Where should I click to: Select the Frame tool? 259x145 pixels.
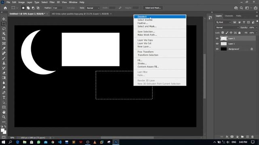(x=4, y=43)
